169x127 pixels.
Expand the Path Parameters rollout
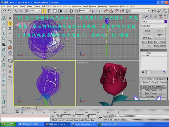(153, 90)
